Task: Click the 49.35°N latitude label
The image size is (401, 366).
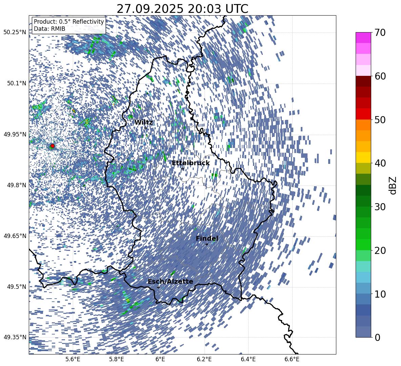Action: point(15,337)
